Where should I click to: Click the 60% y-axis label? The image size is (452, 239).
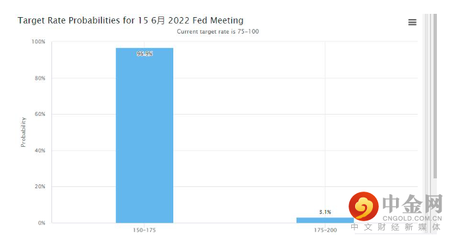(40, 114)
